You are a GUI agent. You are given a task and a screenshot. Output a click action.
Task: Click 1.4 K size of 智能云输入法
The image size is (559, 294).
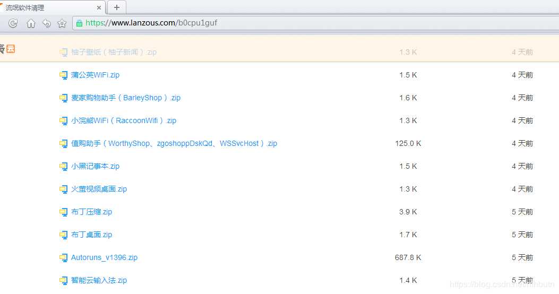click(x=408, y=280)
